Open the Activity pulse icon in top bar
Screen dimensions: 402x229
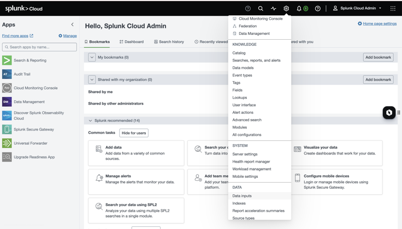pos(273,8)
